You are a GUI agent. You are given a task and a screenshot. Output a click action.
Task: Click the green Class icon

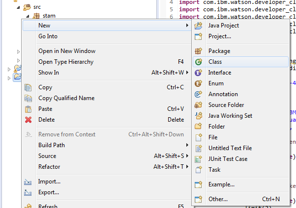tap(199, 62)
